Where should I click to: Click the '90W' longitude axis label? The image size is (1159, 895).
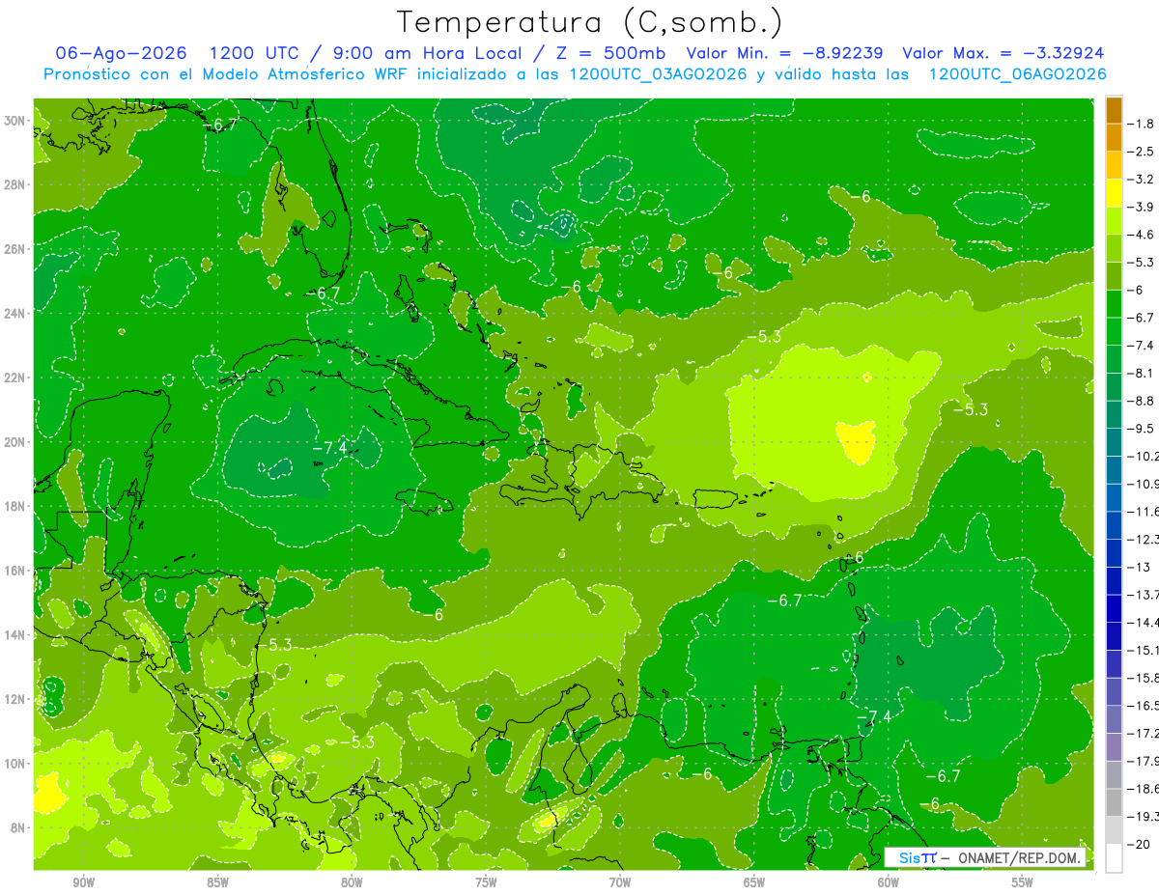click(x=83, y=882)
